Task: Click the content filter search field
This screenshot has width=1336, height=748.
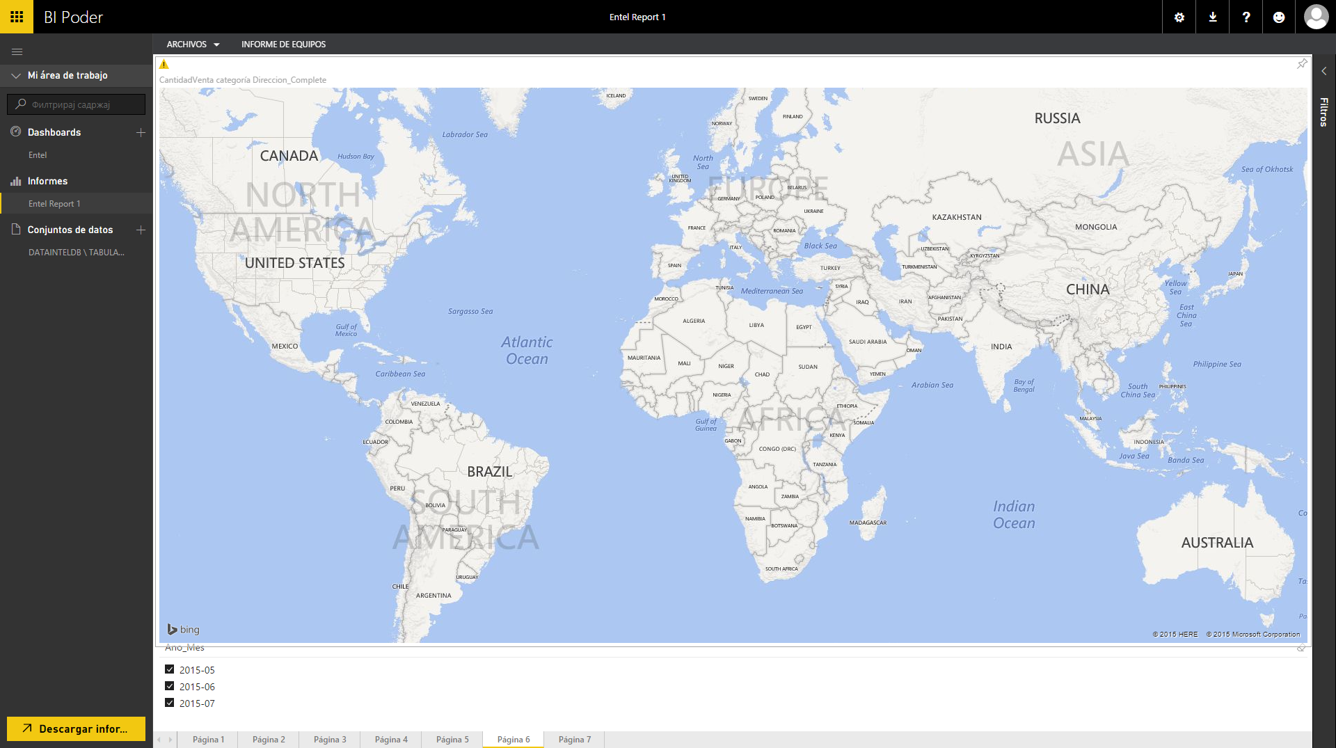Action: pos(77,104)
